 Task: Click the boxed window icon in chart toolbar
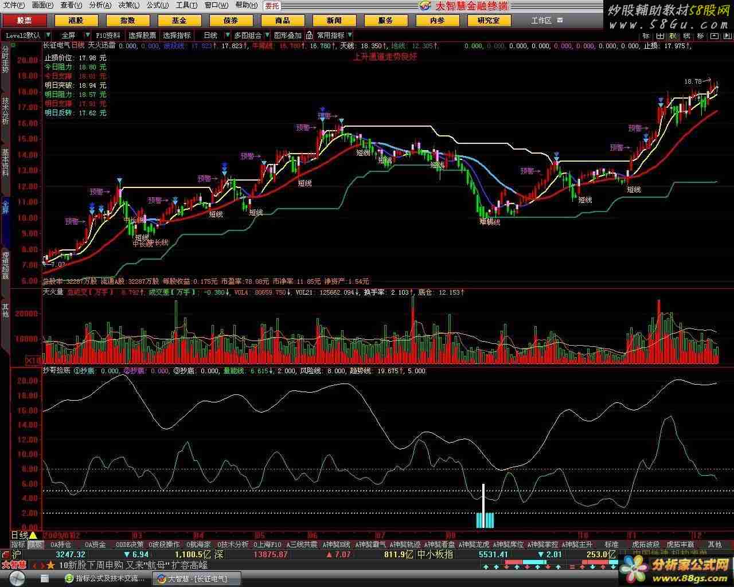715,36
